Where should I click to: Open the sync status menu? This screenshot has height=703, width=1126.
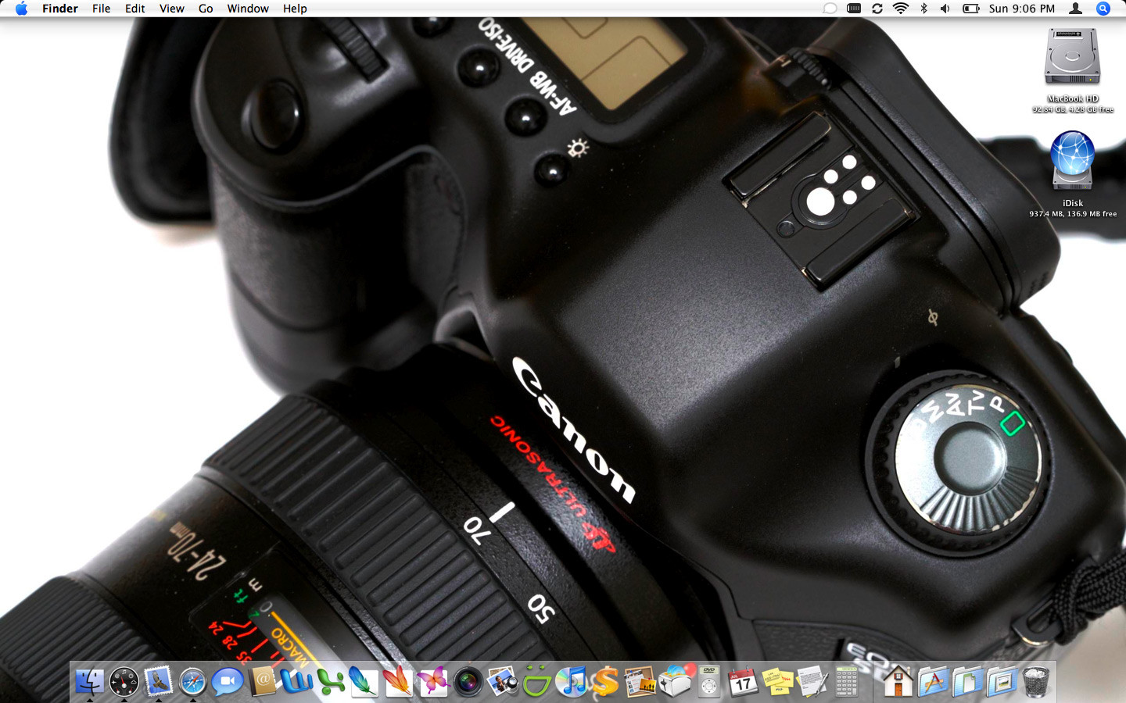coord(877,9)
